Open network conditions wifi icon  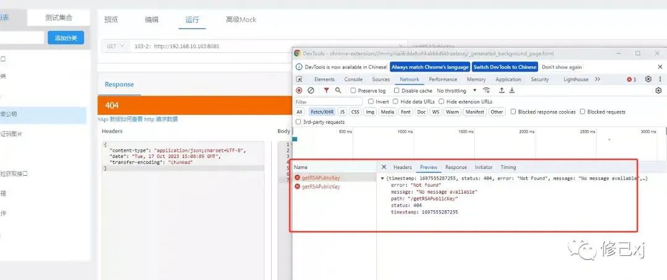tap(486, 91)
